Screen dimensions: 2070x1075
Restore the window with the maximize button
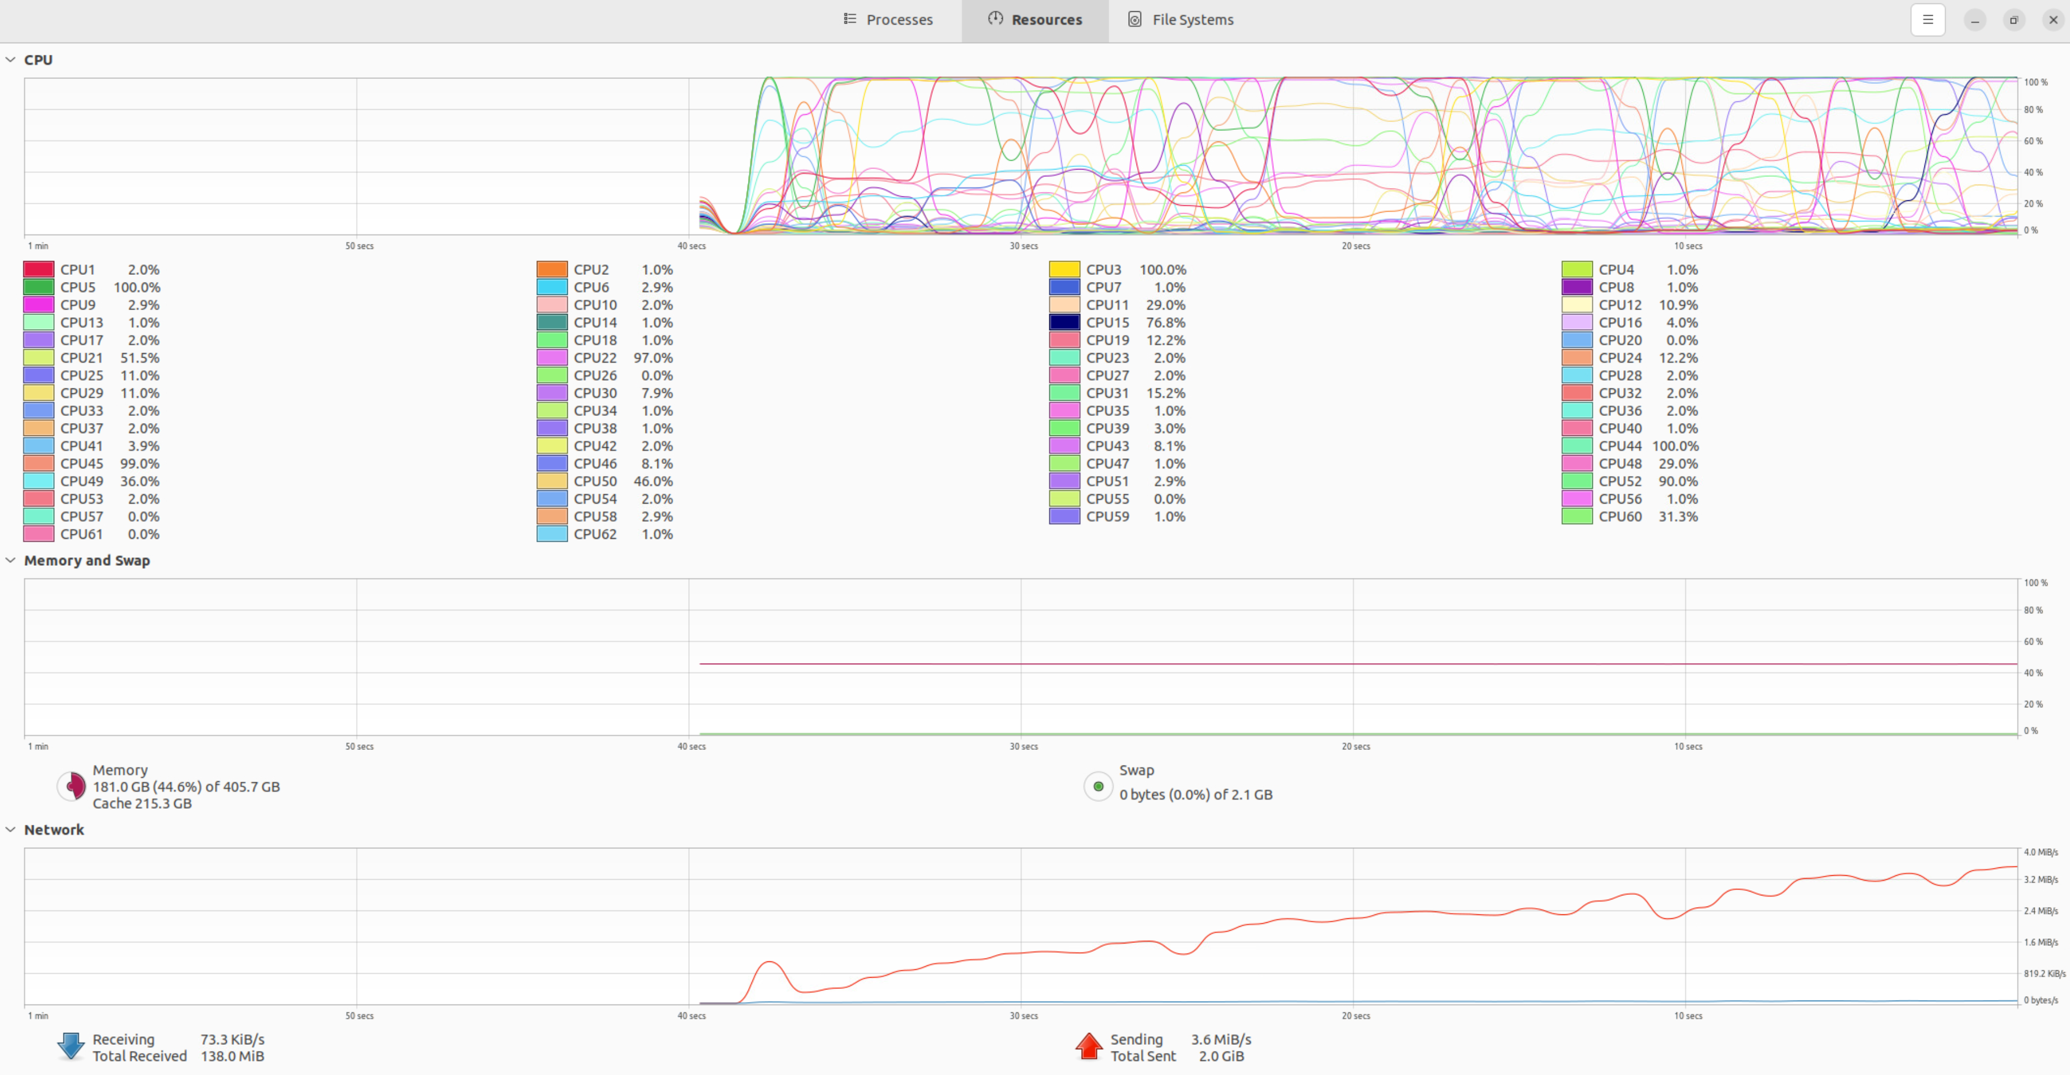[2014, 20]
